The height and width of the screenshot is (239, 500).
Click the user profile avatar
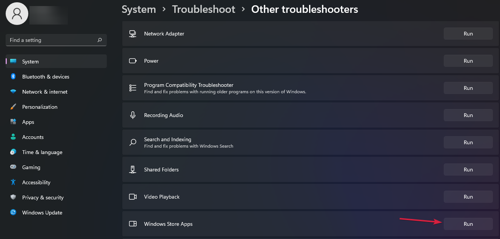pos(17,14)
